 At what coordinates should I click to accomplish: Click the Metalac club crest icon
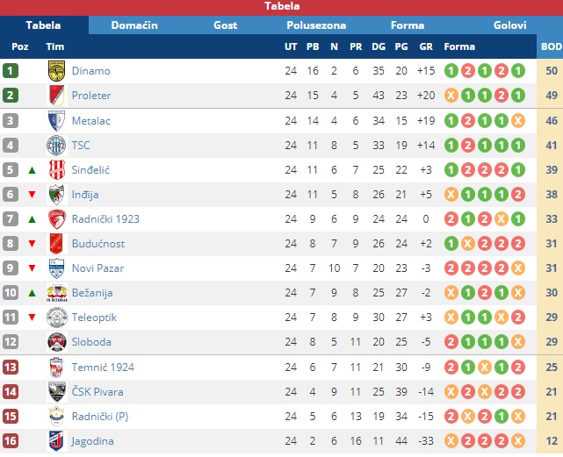[x=57, y=120]
